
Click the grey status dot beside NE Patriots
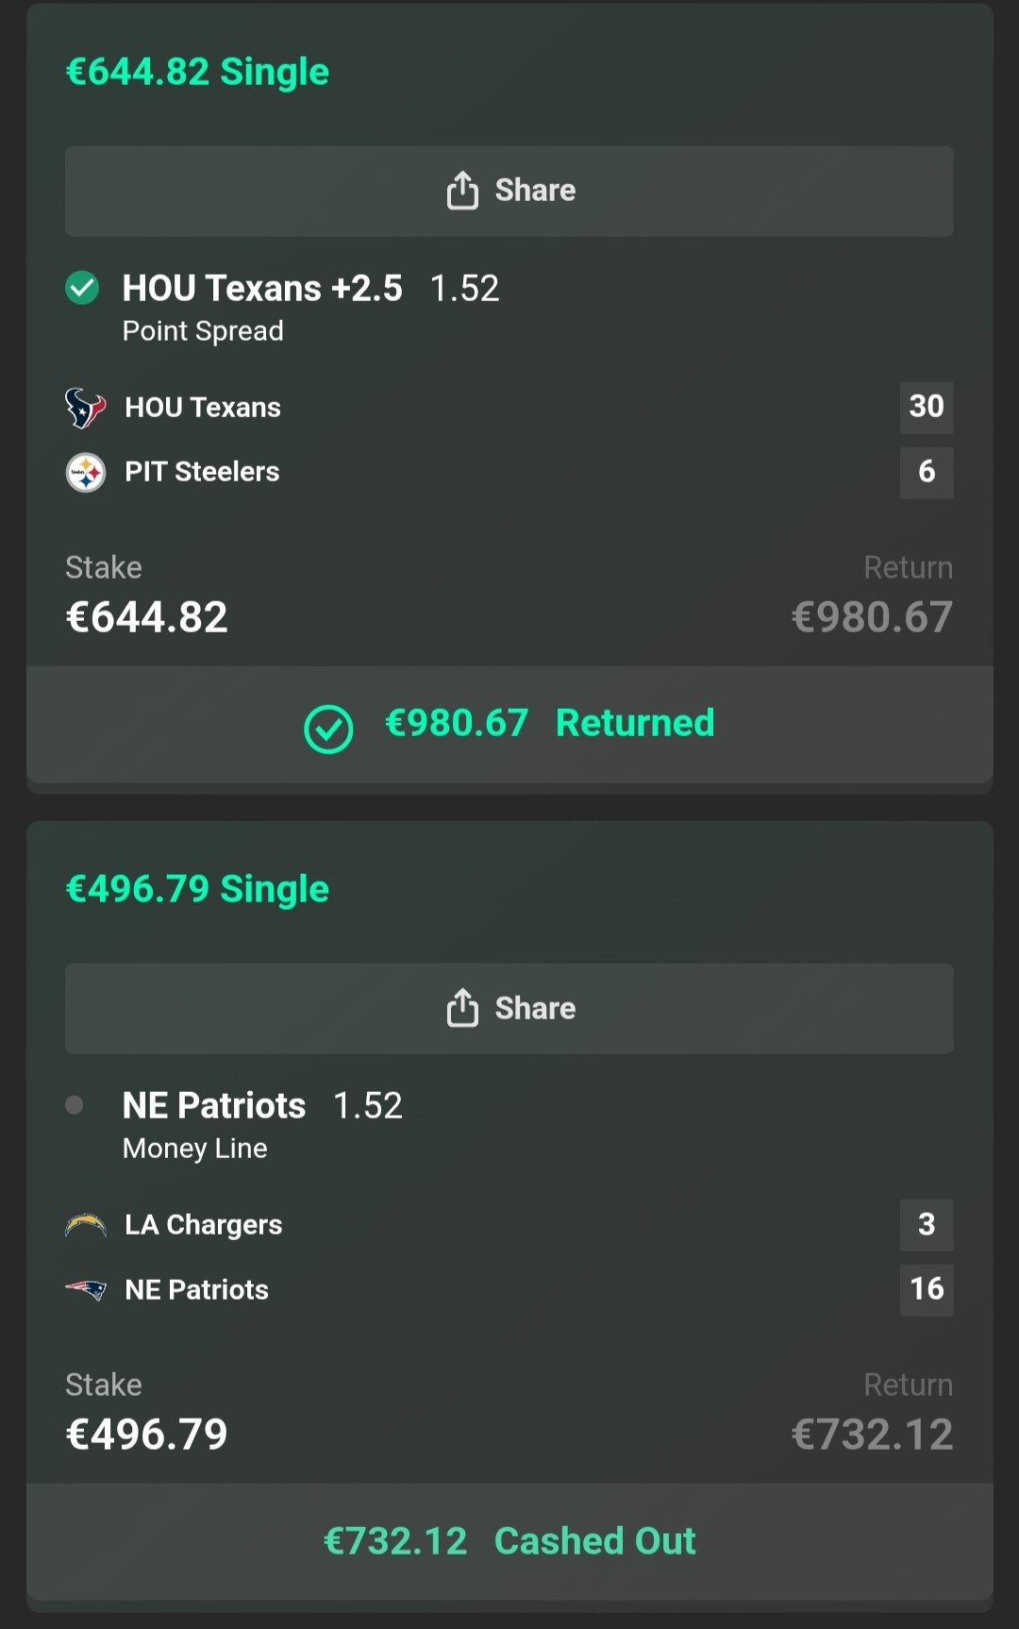point(75,1105)
